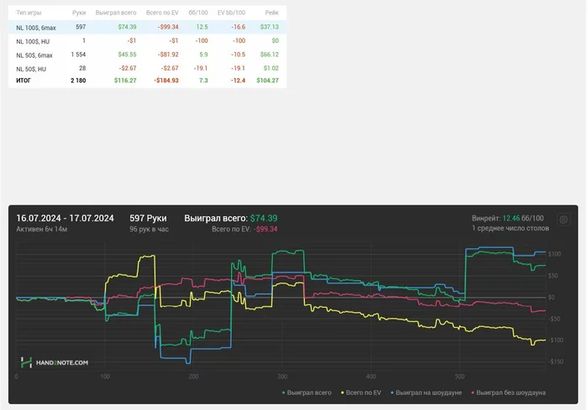Click the 'ИТОГ' total row label
This screenshot has height=410, width=588.
pos(24,80)
